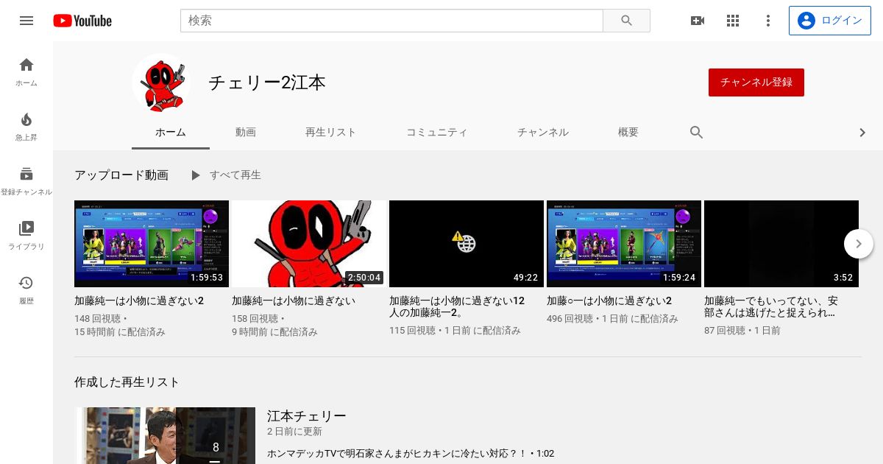Click the すべて再生 link
Screen dimensions: 883x464
235,175
